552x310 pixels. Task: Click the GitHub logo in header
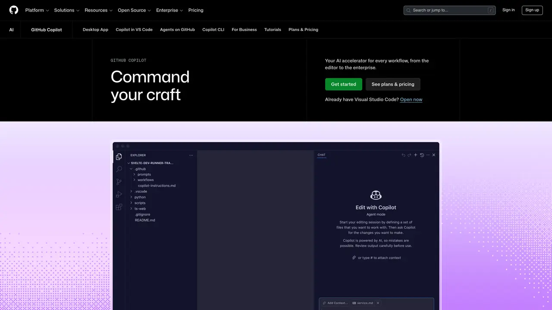point(14,10)
